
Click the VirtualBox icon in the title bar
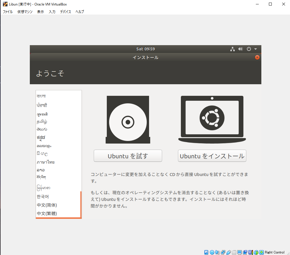click(5, 4)
